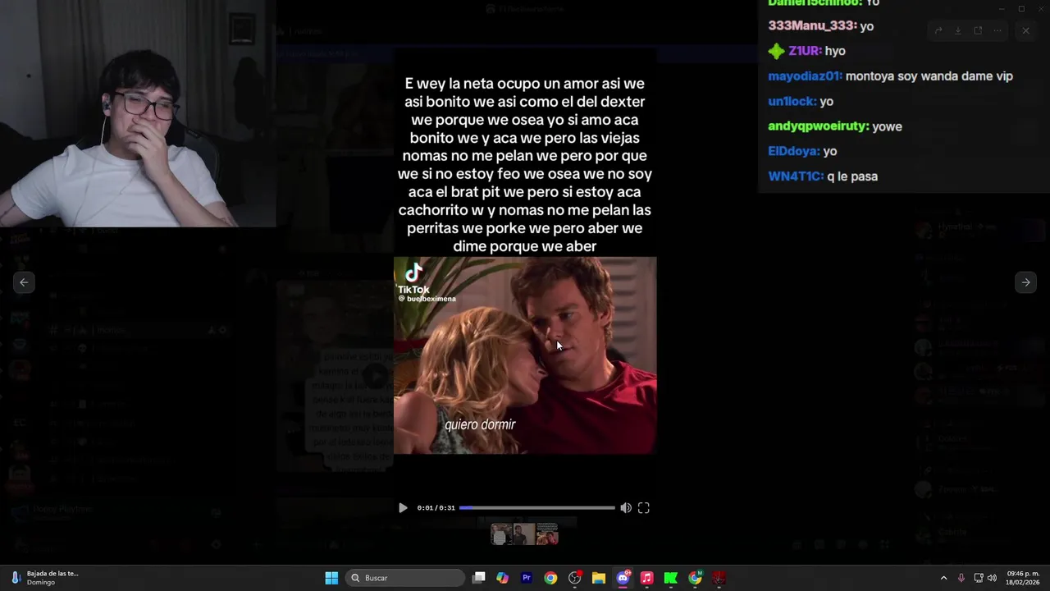
Task: Click chat username ElDdoya
Action: tap(794, 151)
